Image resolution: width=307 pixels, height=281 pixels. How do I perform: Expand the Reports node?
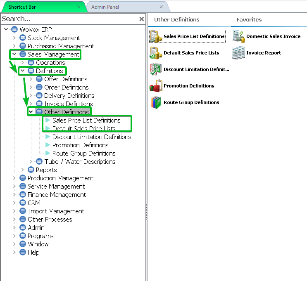click(x=22, y=170)
